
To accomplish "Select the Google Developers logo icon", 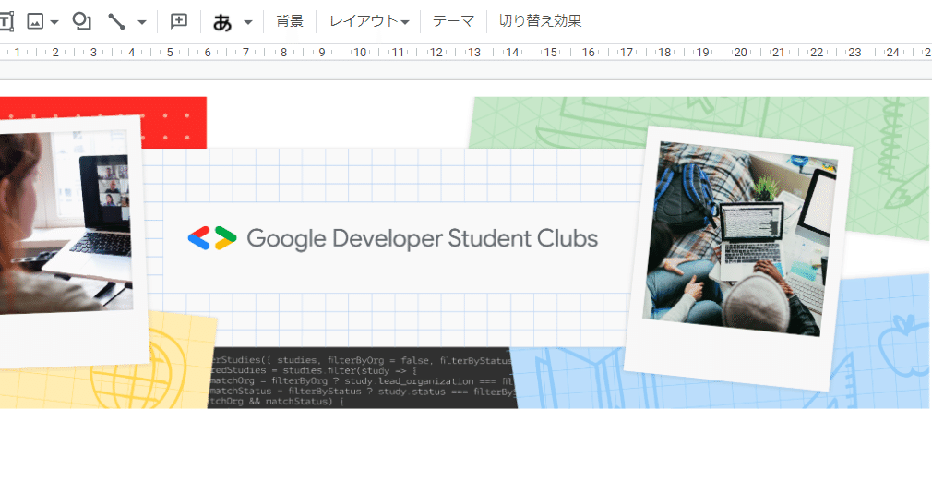I will (x=212, y=238).
